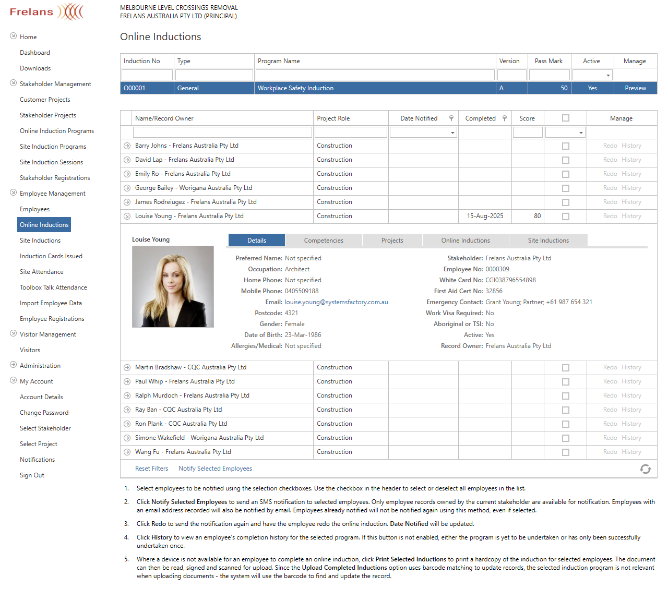The height and width of the screenshot is (600, 668).
Task: Select the checkbox for Paul Whip
Action: click(x=565, y=381)
